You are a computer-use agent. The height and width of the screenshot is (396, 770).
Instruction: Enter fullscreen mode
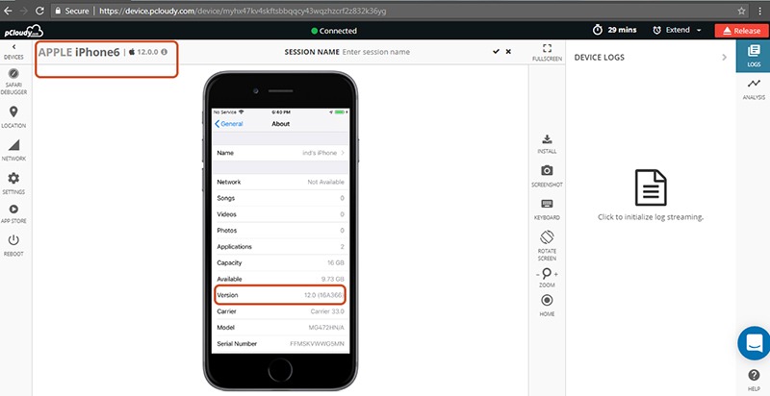(x=547, y=52)
